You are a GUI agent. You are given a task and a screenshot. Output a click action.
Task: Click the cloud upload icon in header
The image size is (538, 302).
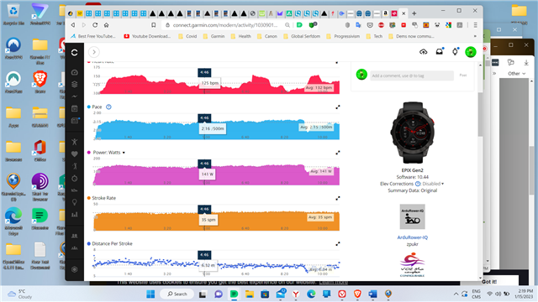click(x=424, y=52)
